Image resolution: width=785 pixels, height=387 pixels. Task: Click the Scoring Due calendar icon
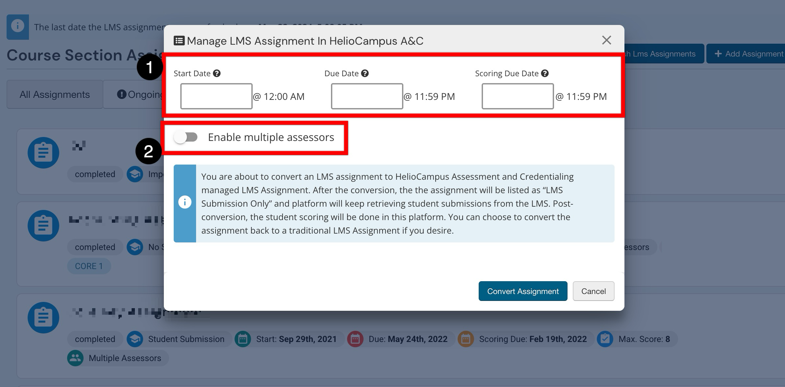click(x=466, y=339)
